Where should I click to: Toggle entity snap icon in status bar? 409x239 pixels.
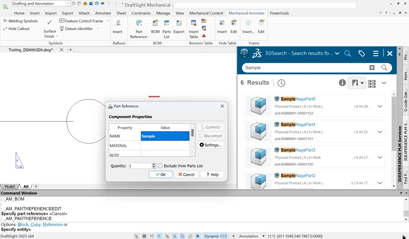pyautogui.click(x=167, y=236)
